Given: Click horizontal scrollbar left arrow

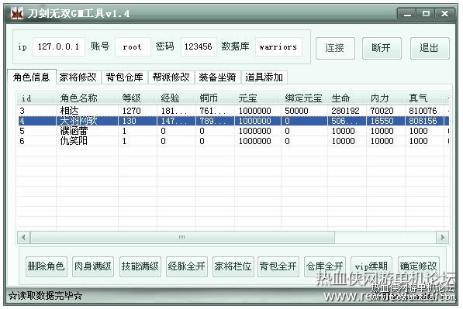Looking at the screenshot, I should click(23, 237).
